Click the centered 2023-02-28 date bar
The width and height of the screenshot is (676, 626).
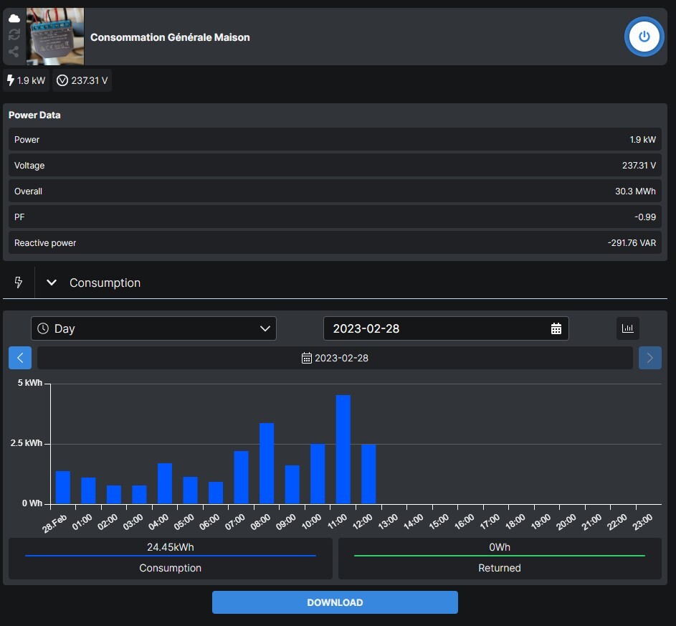[335, 358]
